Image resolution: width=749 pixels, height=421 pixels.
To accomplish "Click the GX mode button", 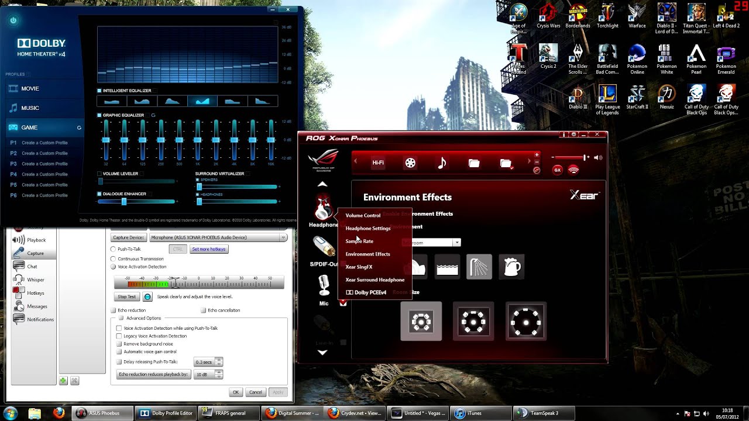I will 557,170.
